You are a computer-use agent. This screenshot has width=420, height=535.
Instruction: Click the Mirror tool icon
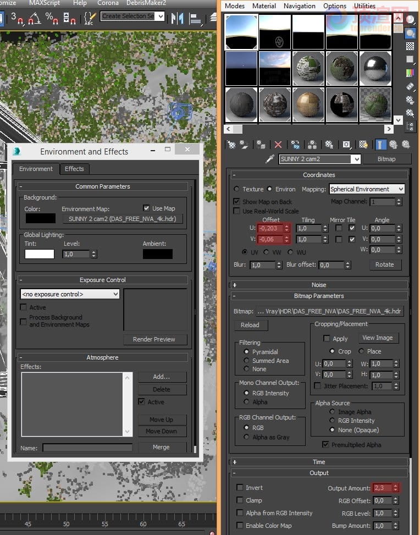pos(176,18)
